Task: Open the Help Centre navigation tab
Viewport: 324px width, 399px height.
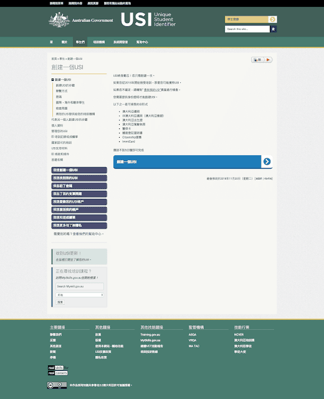Action: 142,42
